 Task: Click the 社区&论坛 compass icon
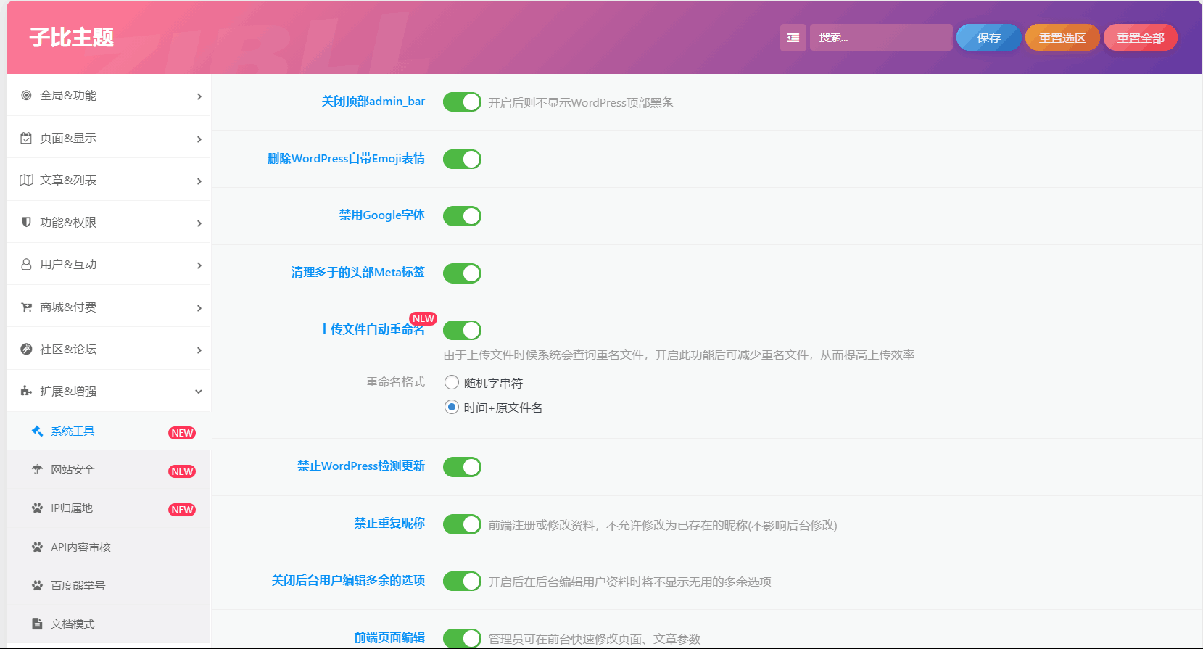[x=26, y=349]
